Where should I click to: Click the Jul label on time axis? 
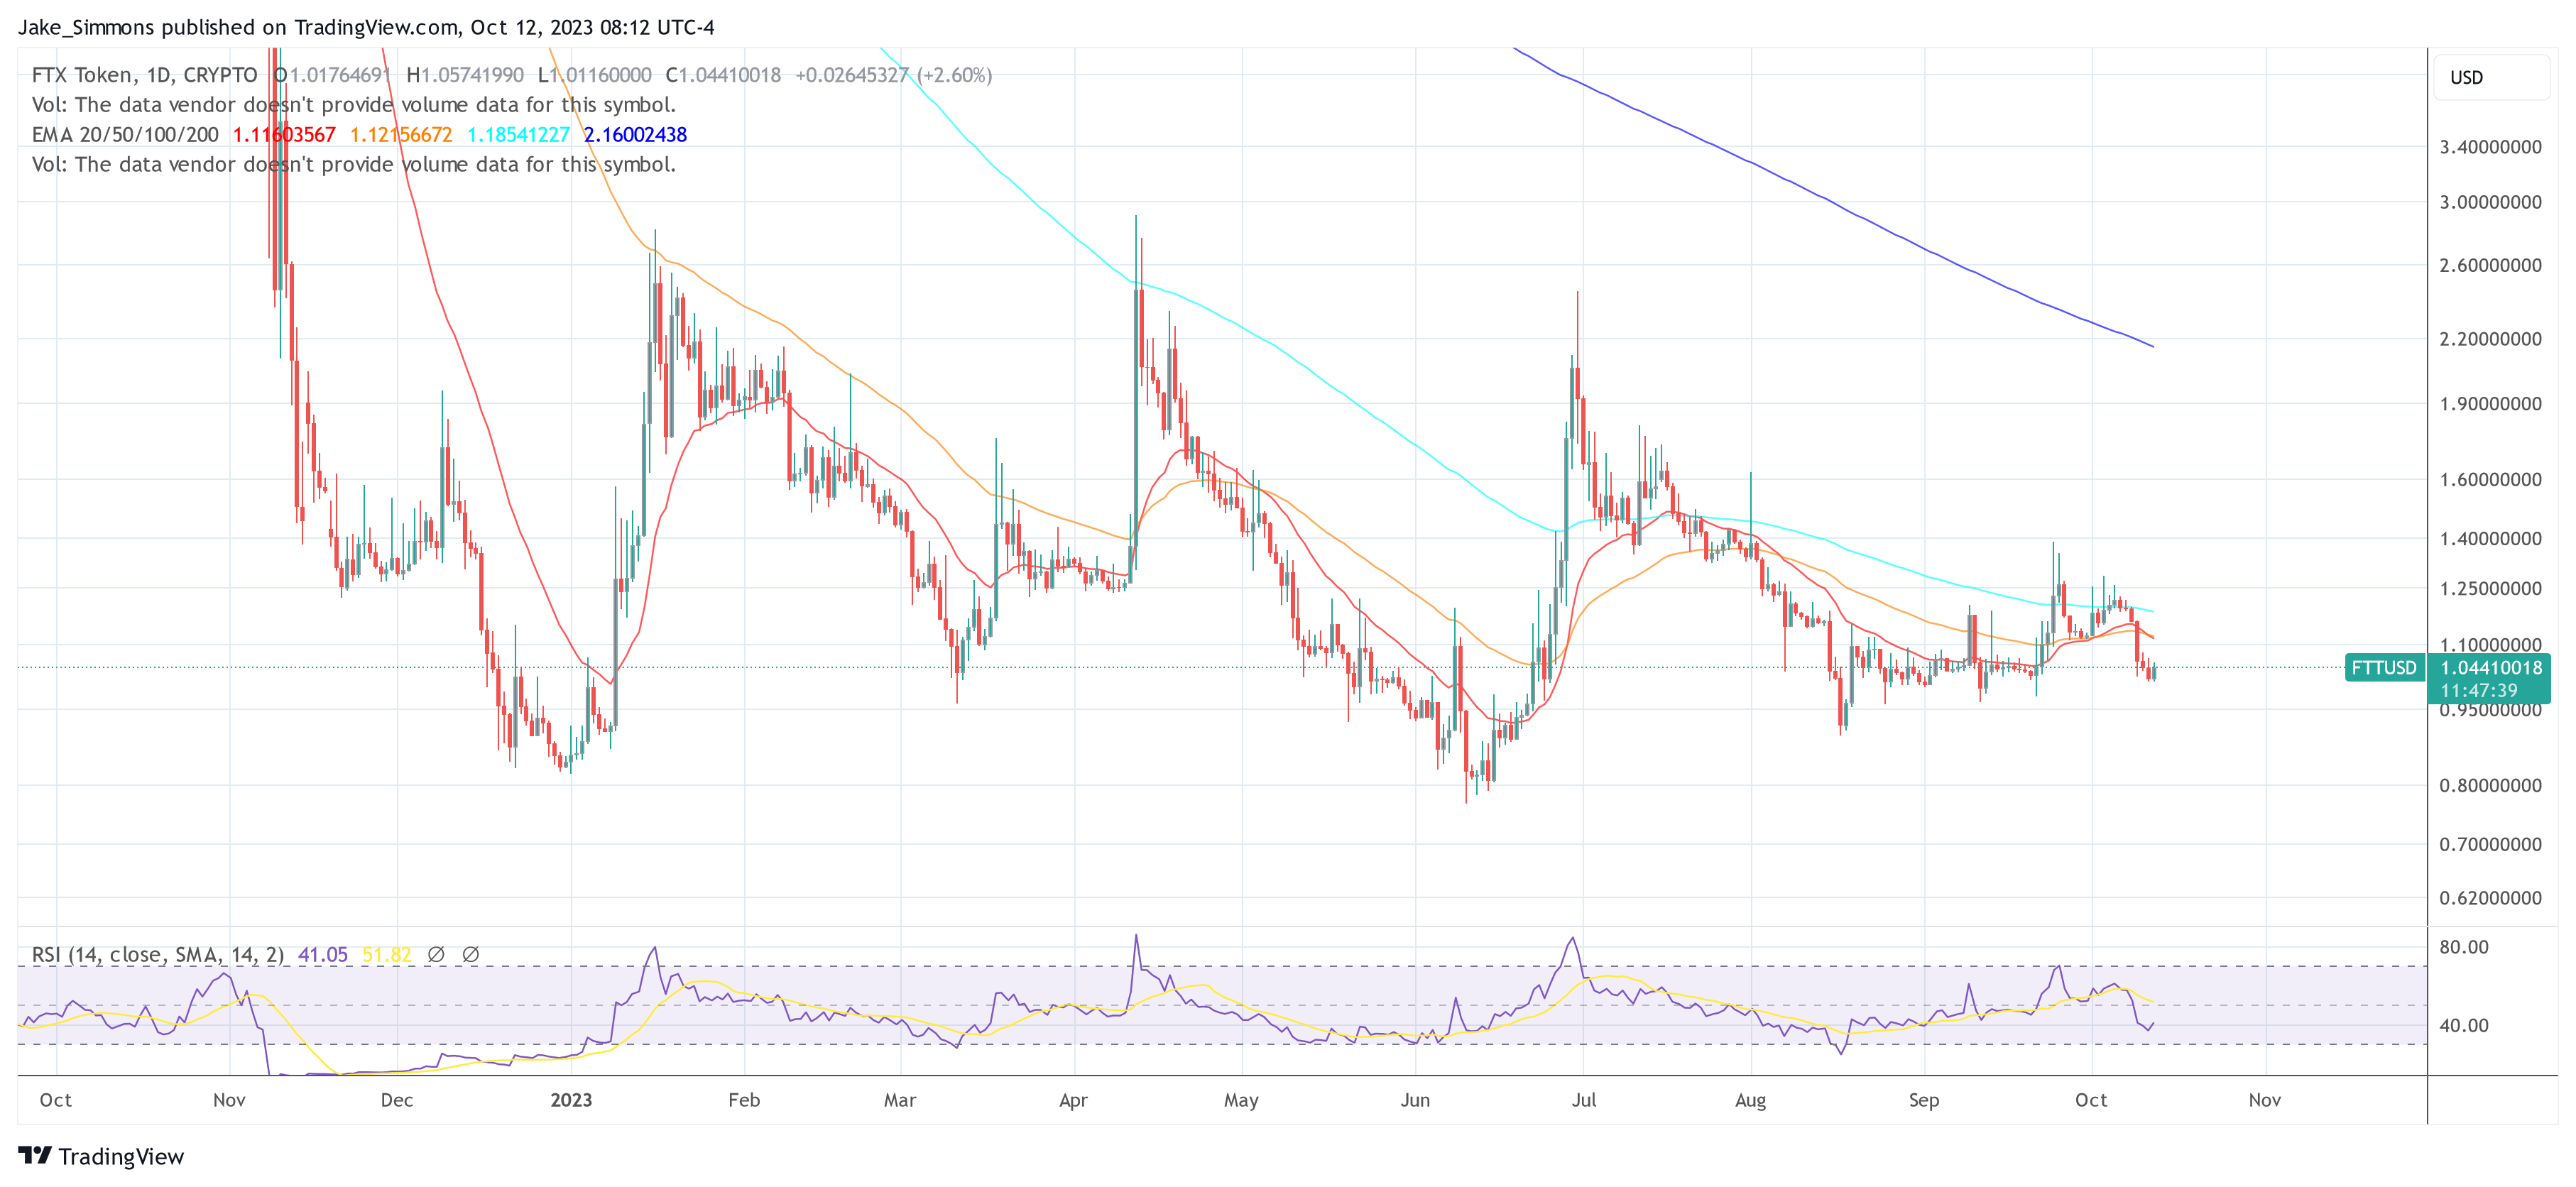1584,1100
